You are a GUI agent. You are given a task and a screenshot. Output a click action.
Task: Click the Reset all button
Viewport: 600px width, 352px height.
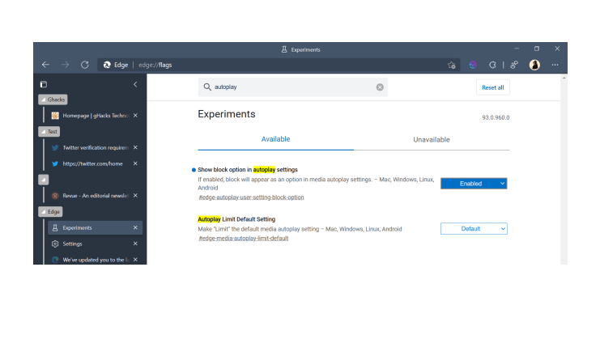pyautogui.click(x=492, y=87)
